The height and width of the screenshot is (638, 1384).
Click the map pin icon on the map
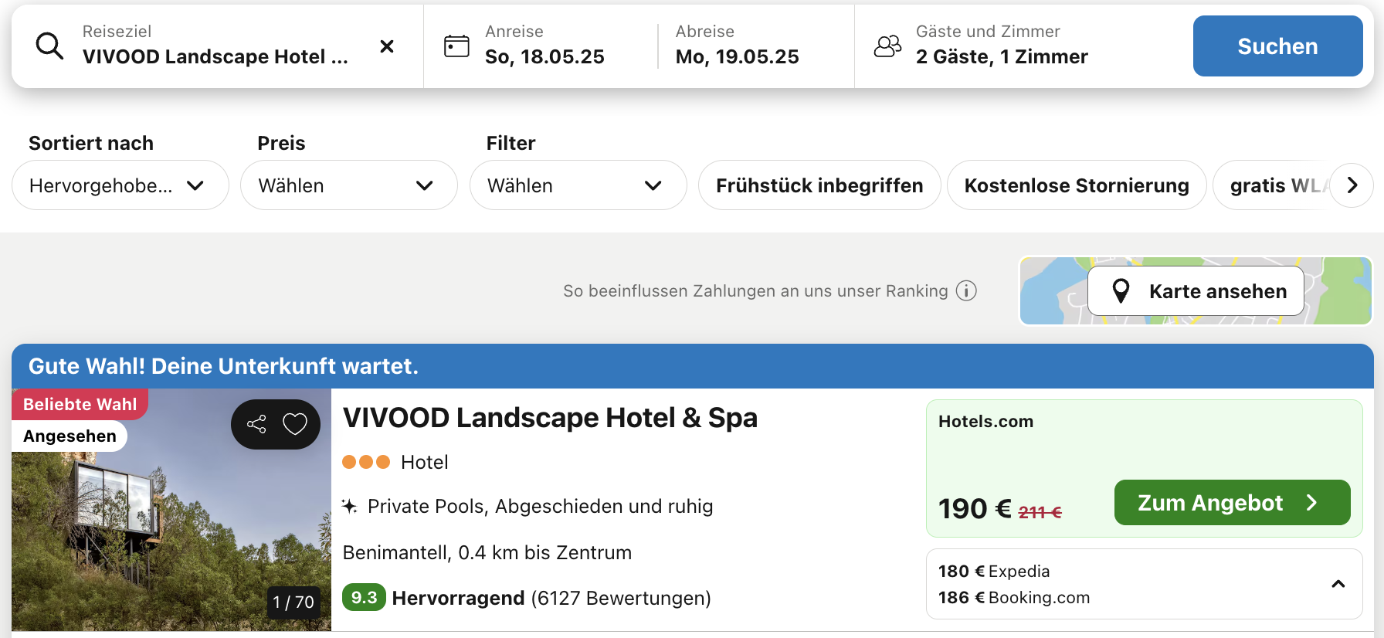click(x=1121, y=291)
